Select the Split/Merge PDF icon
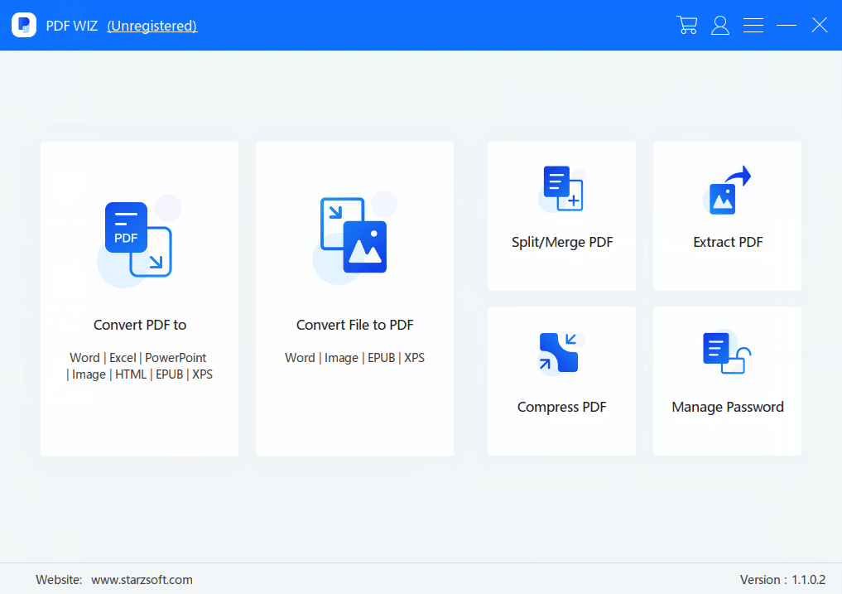 click(562, 189)
